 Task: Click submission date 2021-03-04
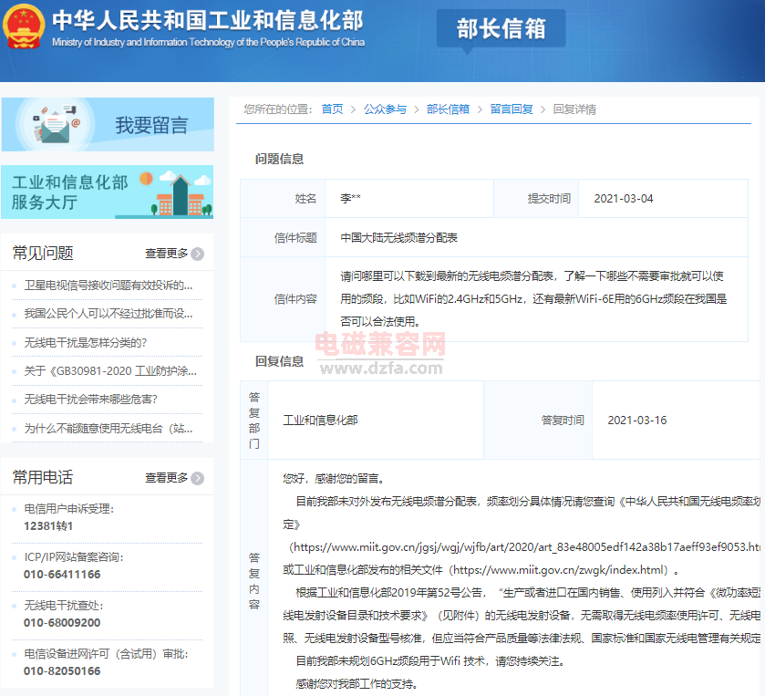[624, 199]
